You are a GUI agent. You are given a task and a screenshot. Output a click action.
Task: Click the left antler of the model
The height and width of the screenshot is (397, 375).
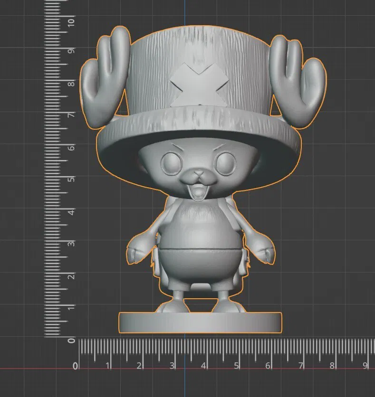(x=105, y=77)
